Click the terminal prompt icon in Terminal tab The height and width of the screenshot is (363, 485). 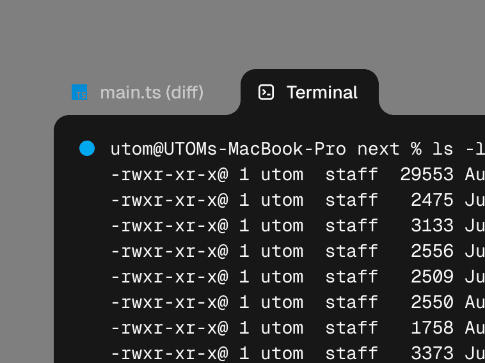tap(266, 92)
